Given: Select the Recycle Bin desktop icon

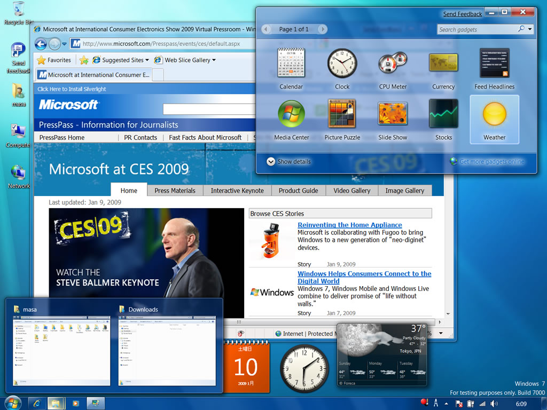Looking at the screenshot, I should (18, 13).
